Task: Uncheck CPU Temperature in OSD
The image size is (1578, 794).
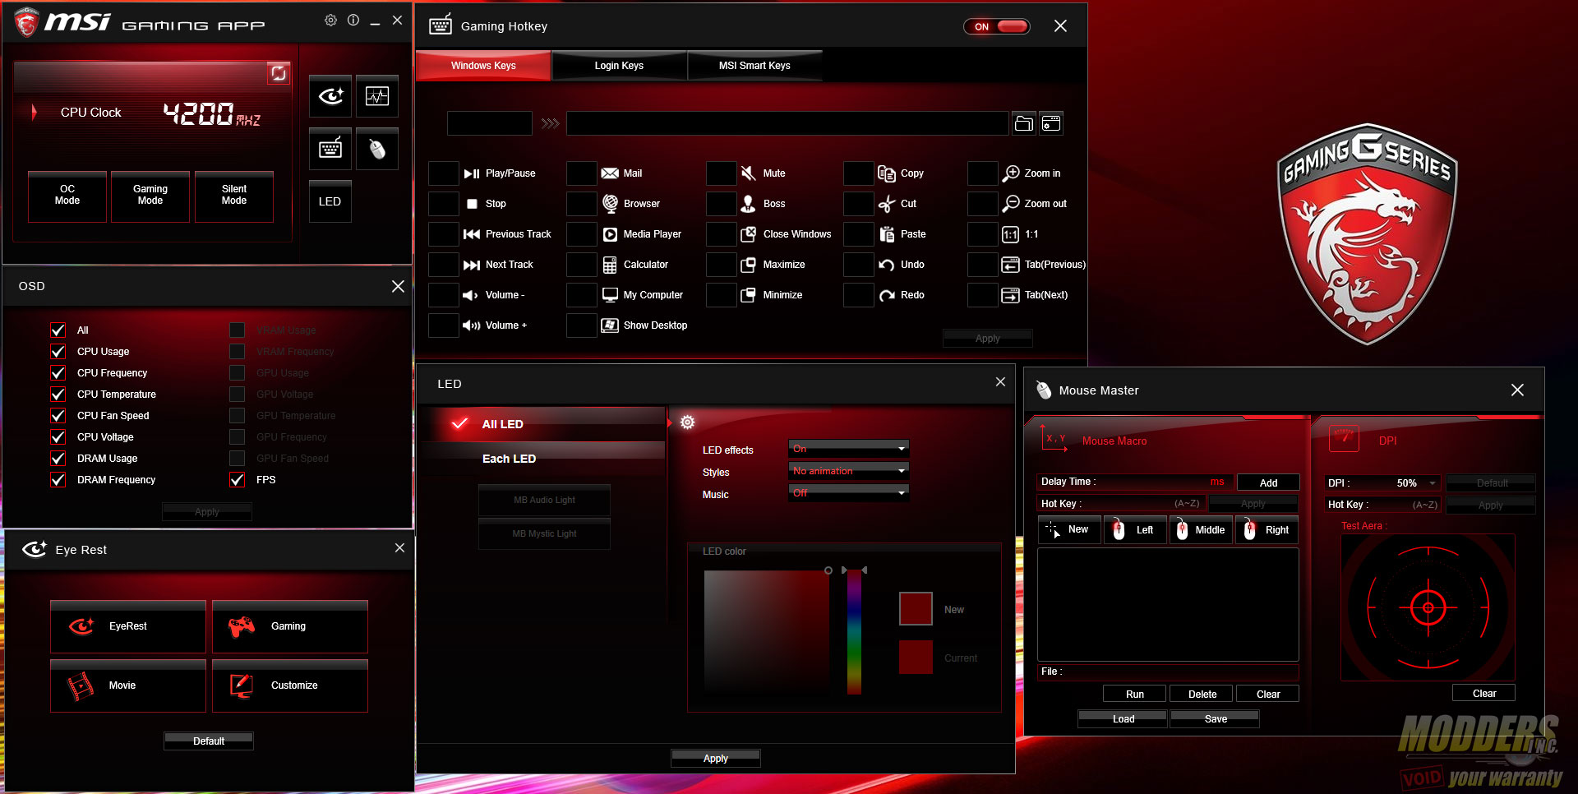Action: 58,395
